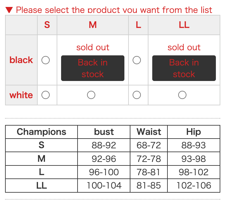The width and height of the screenshot is (226, 205).
Task: Click the Champions header in size chart
Action: (41, 132)
